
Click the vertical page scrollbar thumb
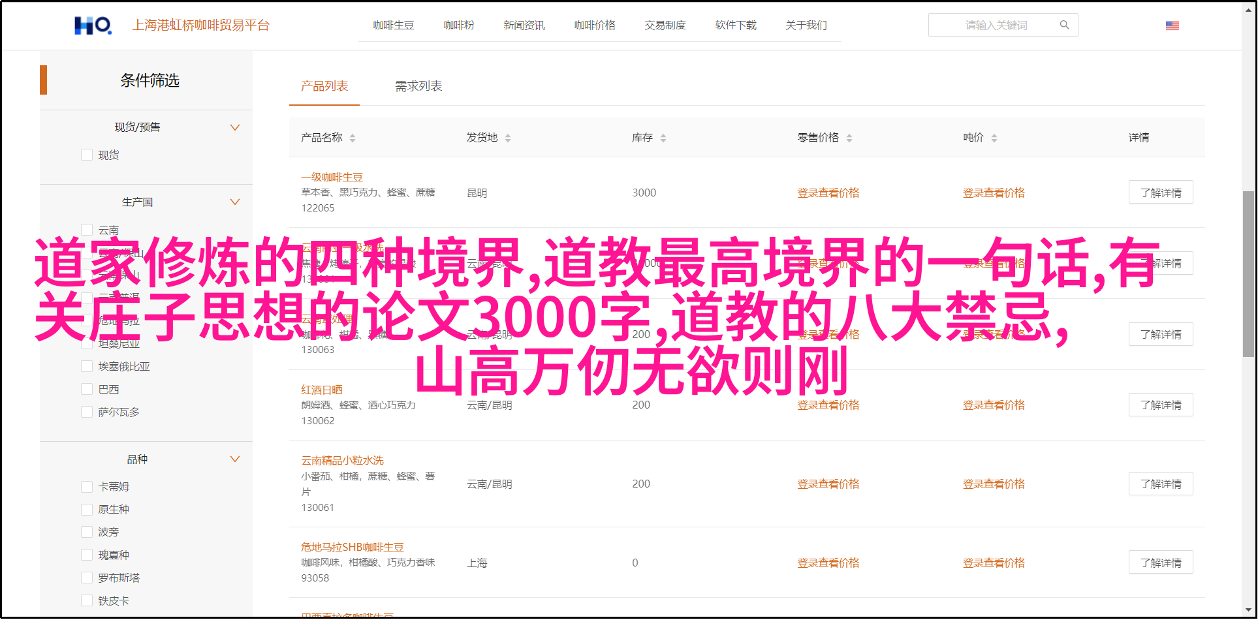point(1248,274)
